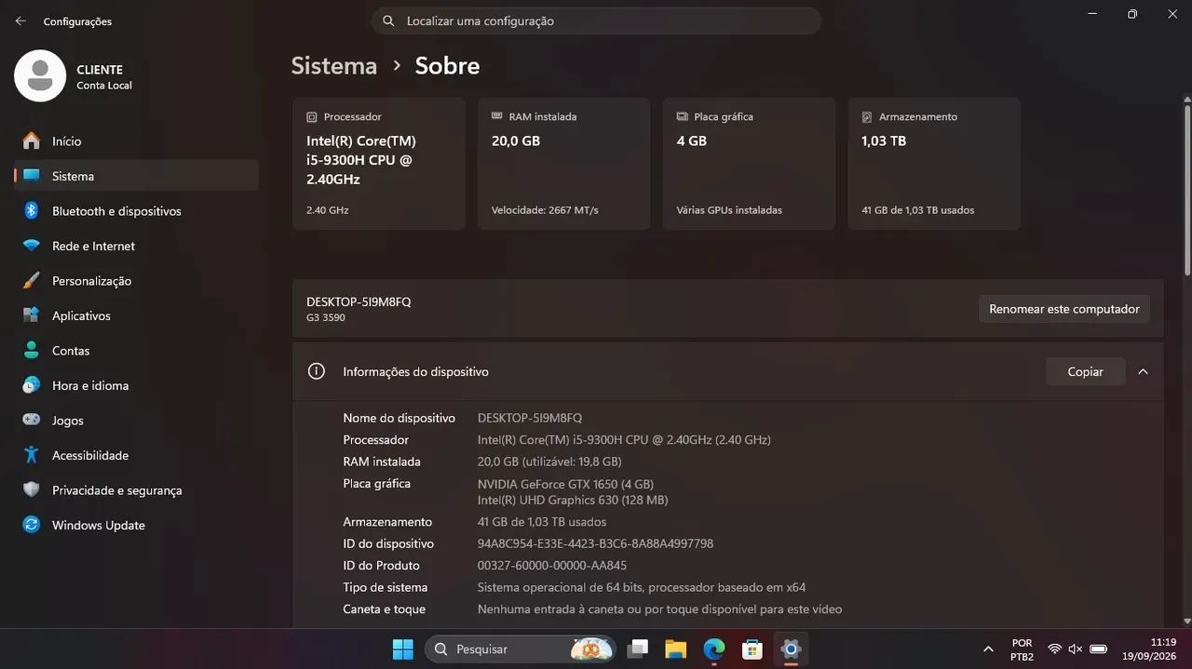1192x669 pixels.
Task: Click the NVIDIA GeForce GTX 1650 text
Action: 565,484
